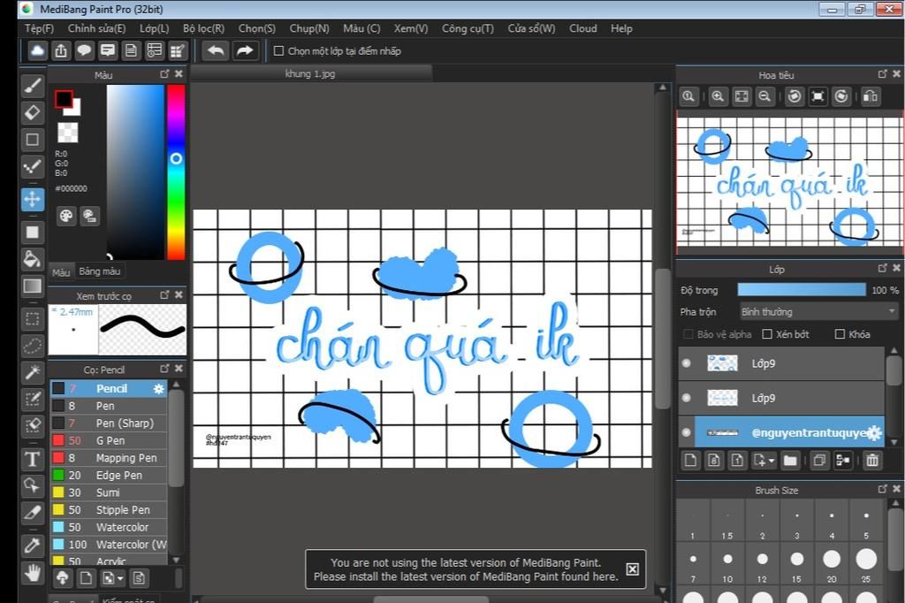Select the Bucket fill tool
905x603 pixels.
click(33, 259)
